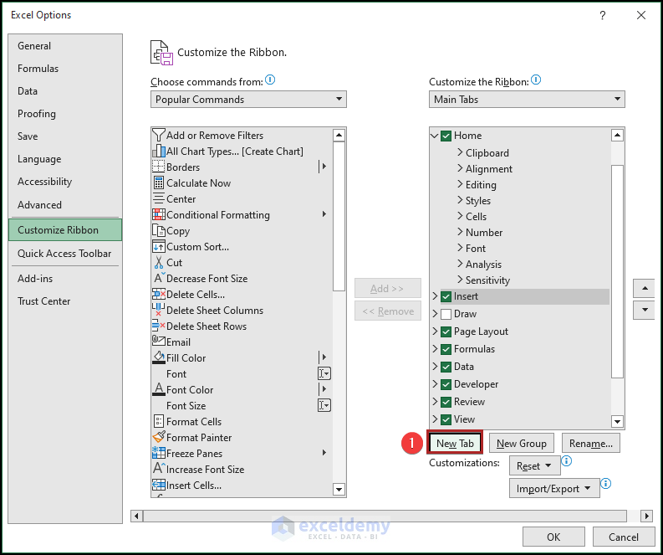663x555 pixels.
Task: Click the Help question mark icon
Action: pos(603,15)
